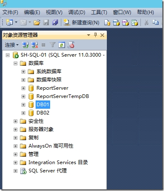Click the XMLA query icon
Screen dimensions: 164x191
pos(135,22)
